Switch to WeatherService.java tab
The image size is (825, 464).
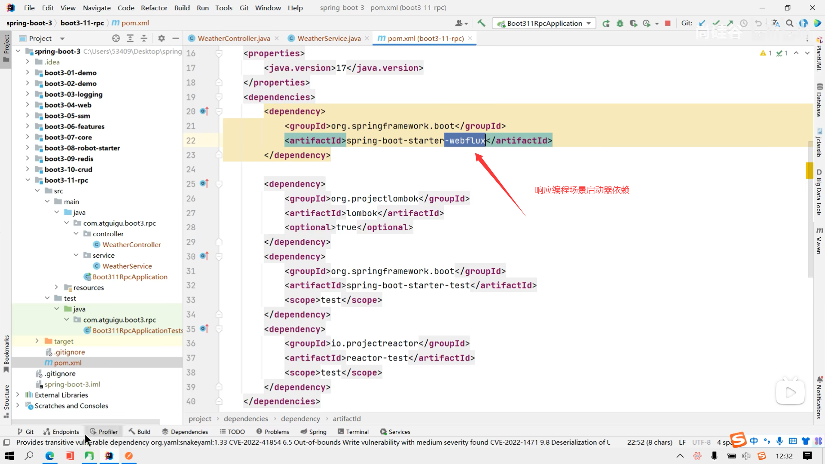point(329,38)
